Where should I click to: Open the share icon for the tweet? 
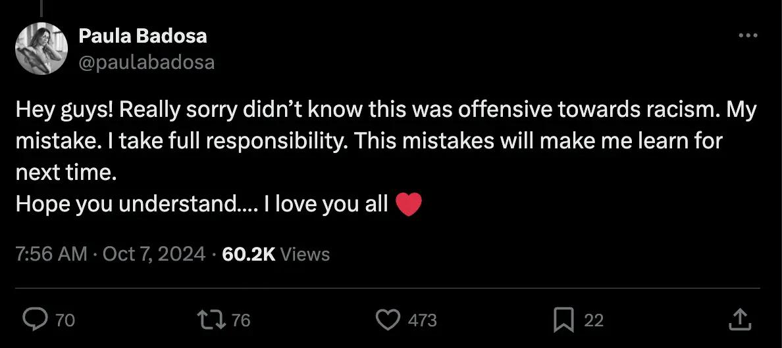pyautogui.click(x=739, y=320)
